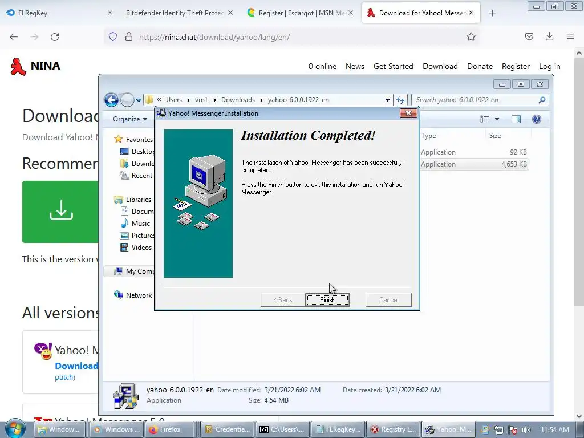Screen dimensions: 584x438
Task: Click Downloads in the Explorer breadcrumb
Action: pos(238,100)
